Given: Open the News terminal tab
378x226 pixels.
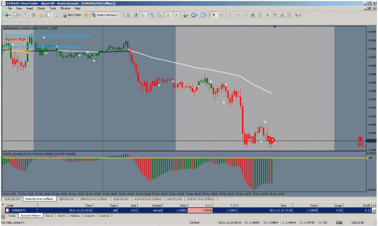Looking at the screenshot, I should 49,216.
